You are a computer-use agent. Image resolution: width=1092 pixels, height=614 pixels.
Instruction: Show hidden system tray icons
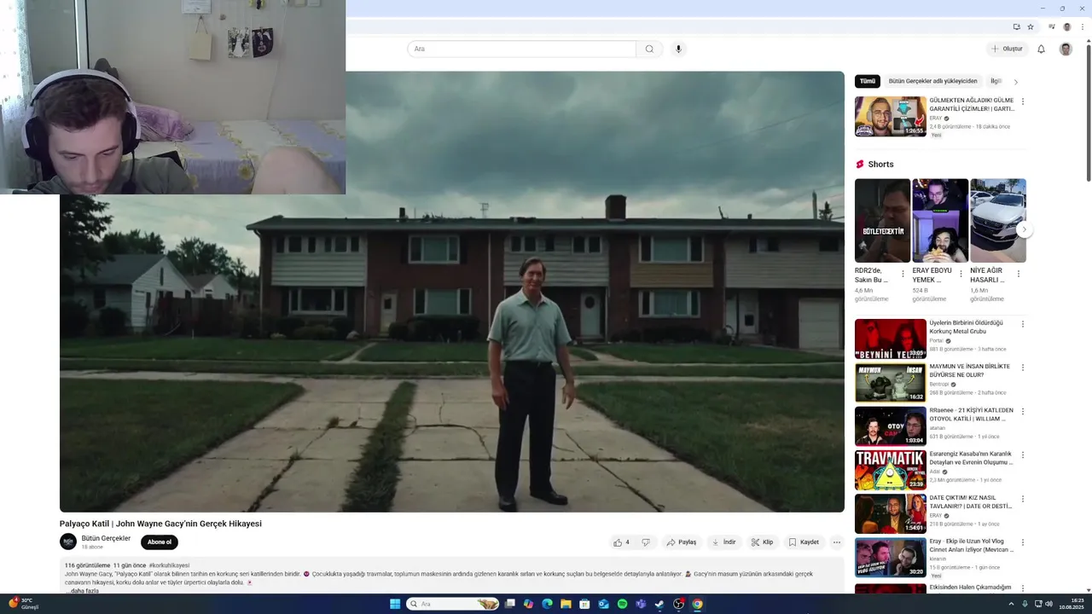click(x=1011, y=604)
